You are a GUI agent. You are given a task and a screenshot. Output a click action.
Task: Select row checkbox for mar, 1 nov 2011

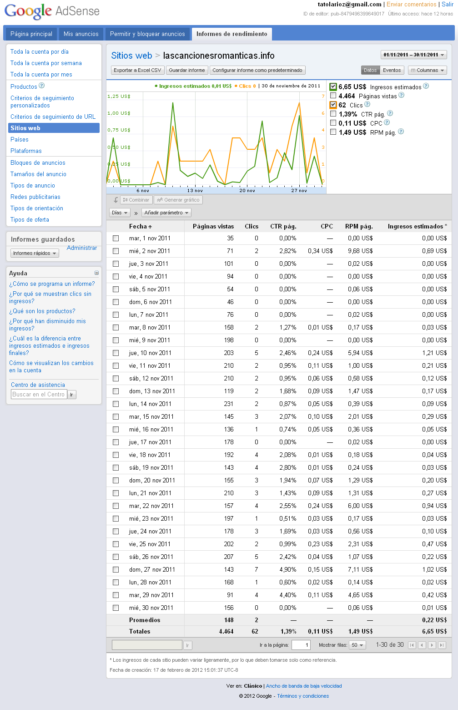(116, 238)
